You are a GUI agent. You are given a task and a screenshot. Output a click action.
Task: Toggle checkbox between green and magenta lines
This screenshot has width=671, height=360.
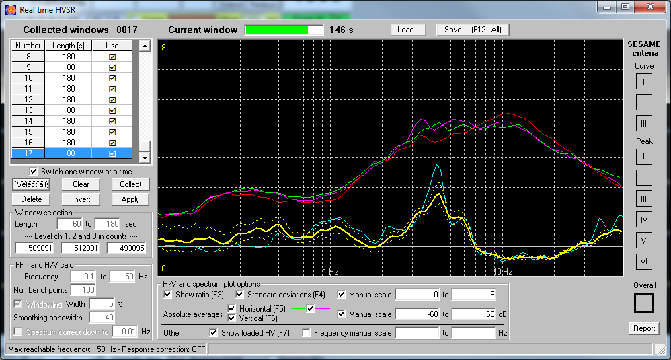[310, 308]
